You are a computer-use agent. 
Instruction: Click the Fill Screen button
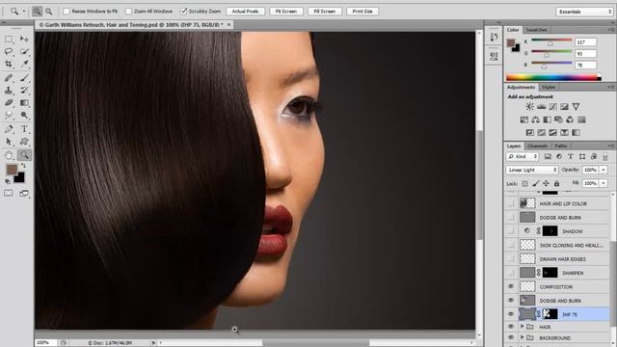click(x=325, y=12)
